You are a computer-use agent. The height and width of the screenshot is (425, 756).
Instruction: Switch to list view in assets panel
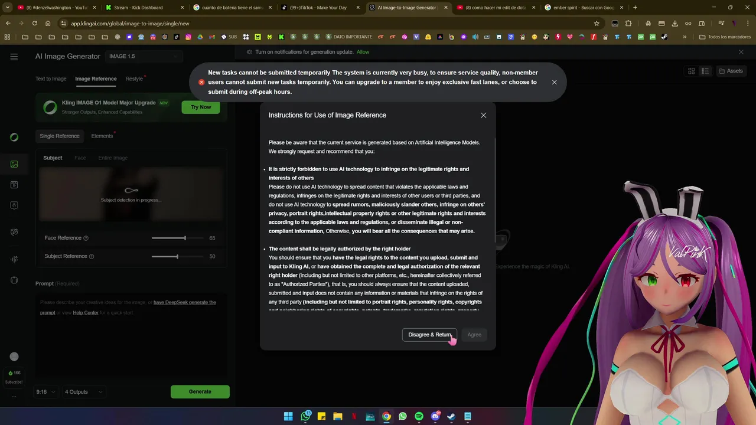(x=705, y=71)
